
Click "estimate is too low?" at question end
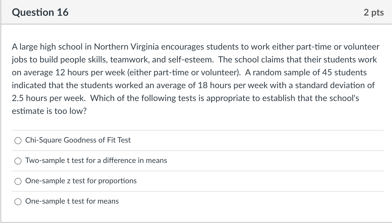(49, 111)
